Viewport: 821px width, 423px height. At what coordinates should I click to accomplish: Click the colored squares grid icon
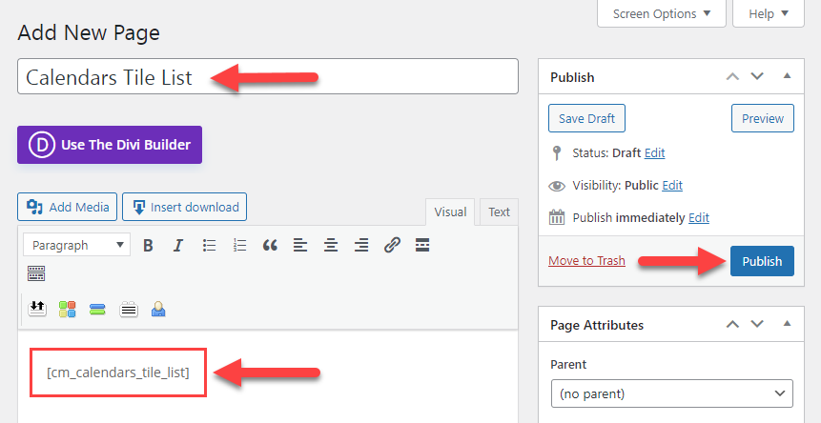coord(67,309)
